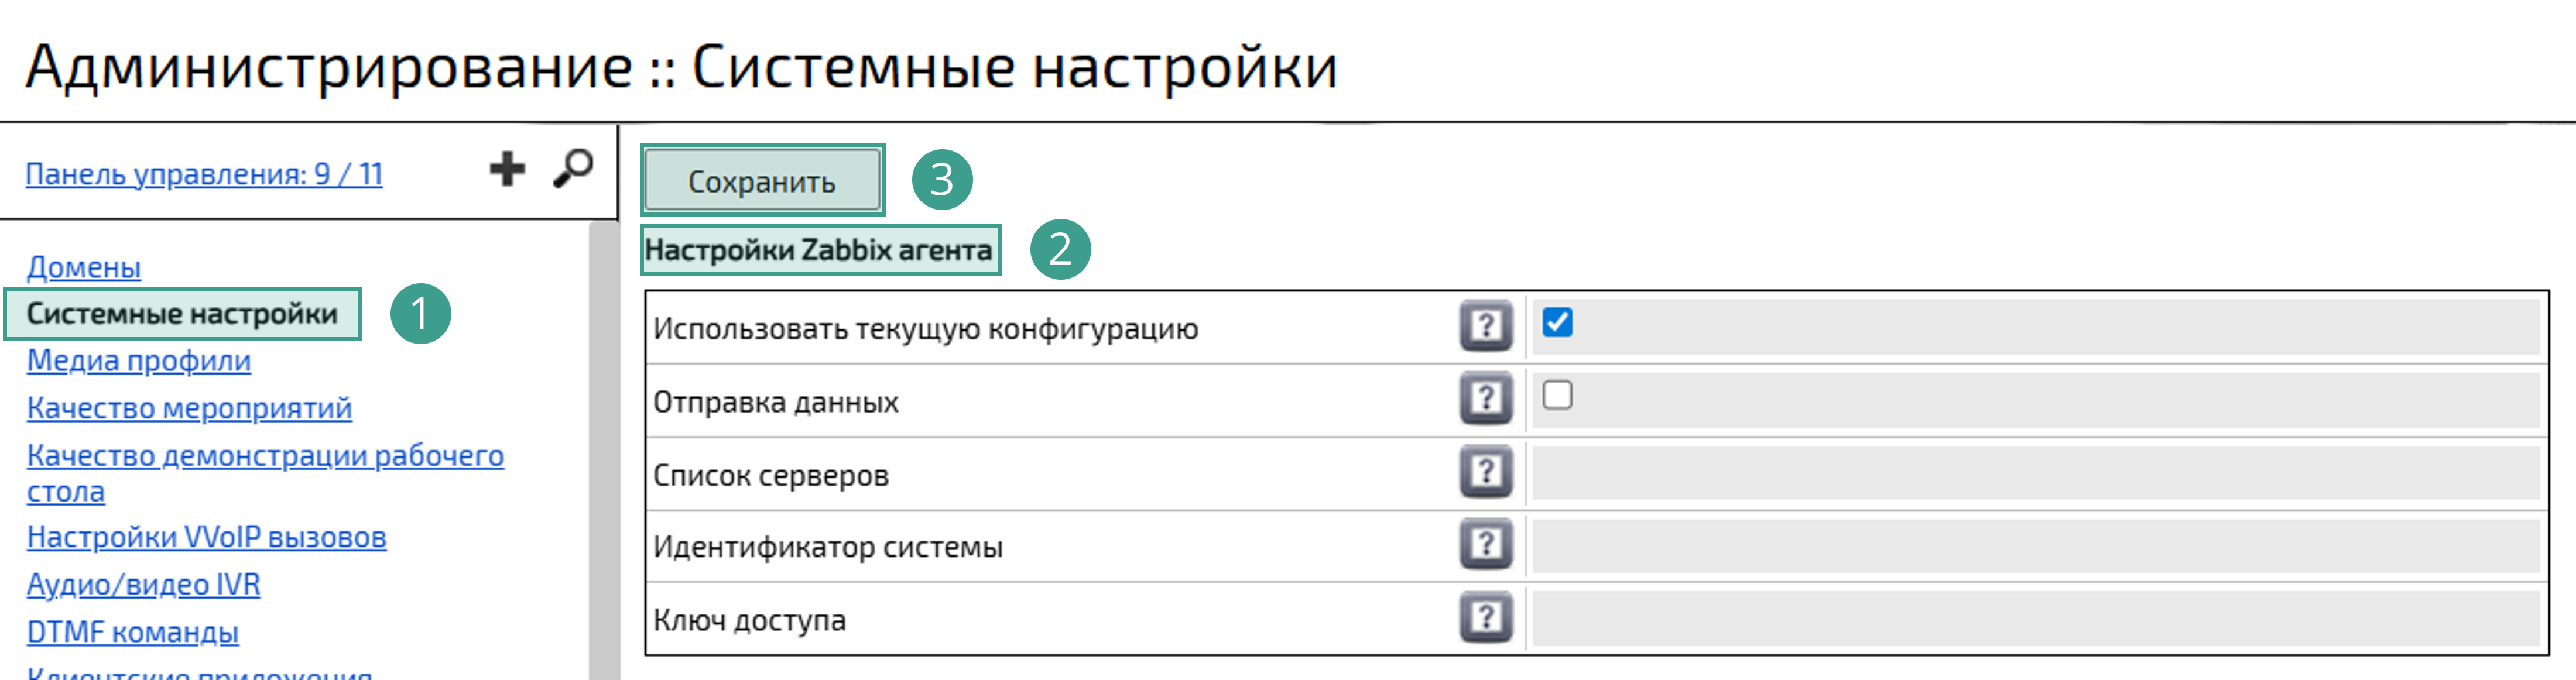Open Настройки VVoIP вызовов
The width and height of the screenshot is (2576, 680).
208,537
